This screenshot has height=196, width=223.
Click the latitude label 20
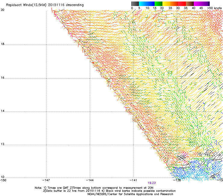click(x=2, y=10)
